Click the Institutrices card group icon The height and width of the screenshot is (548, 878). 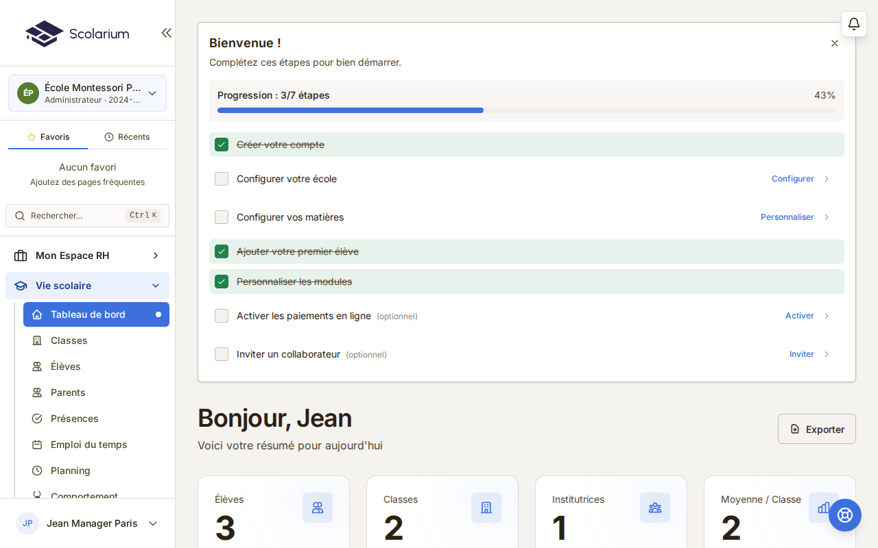[x=655, y=508]
